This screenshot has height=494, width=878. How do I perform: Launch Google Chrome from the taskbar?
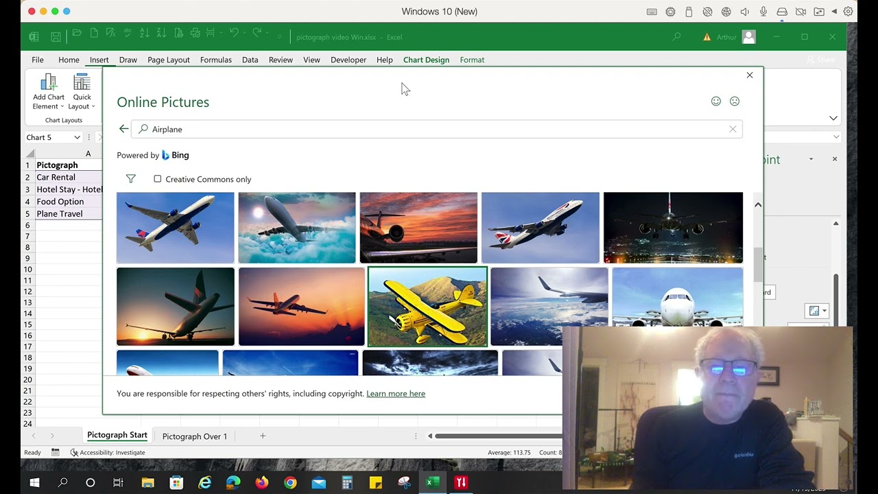(290, 482)
